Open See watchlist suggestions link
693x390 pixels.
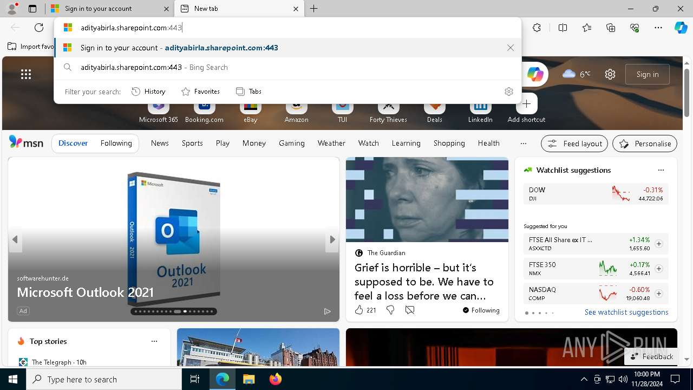[x=626, y=312]
